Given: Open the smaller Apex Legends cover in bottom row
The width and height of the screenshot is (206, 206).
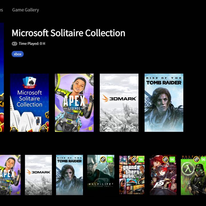Looking at the screenshot, I should point(10,175).
